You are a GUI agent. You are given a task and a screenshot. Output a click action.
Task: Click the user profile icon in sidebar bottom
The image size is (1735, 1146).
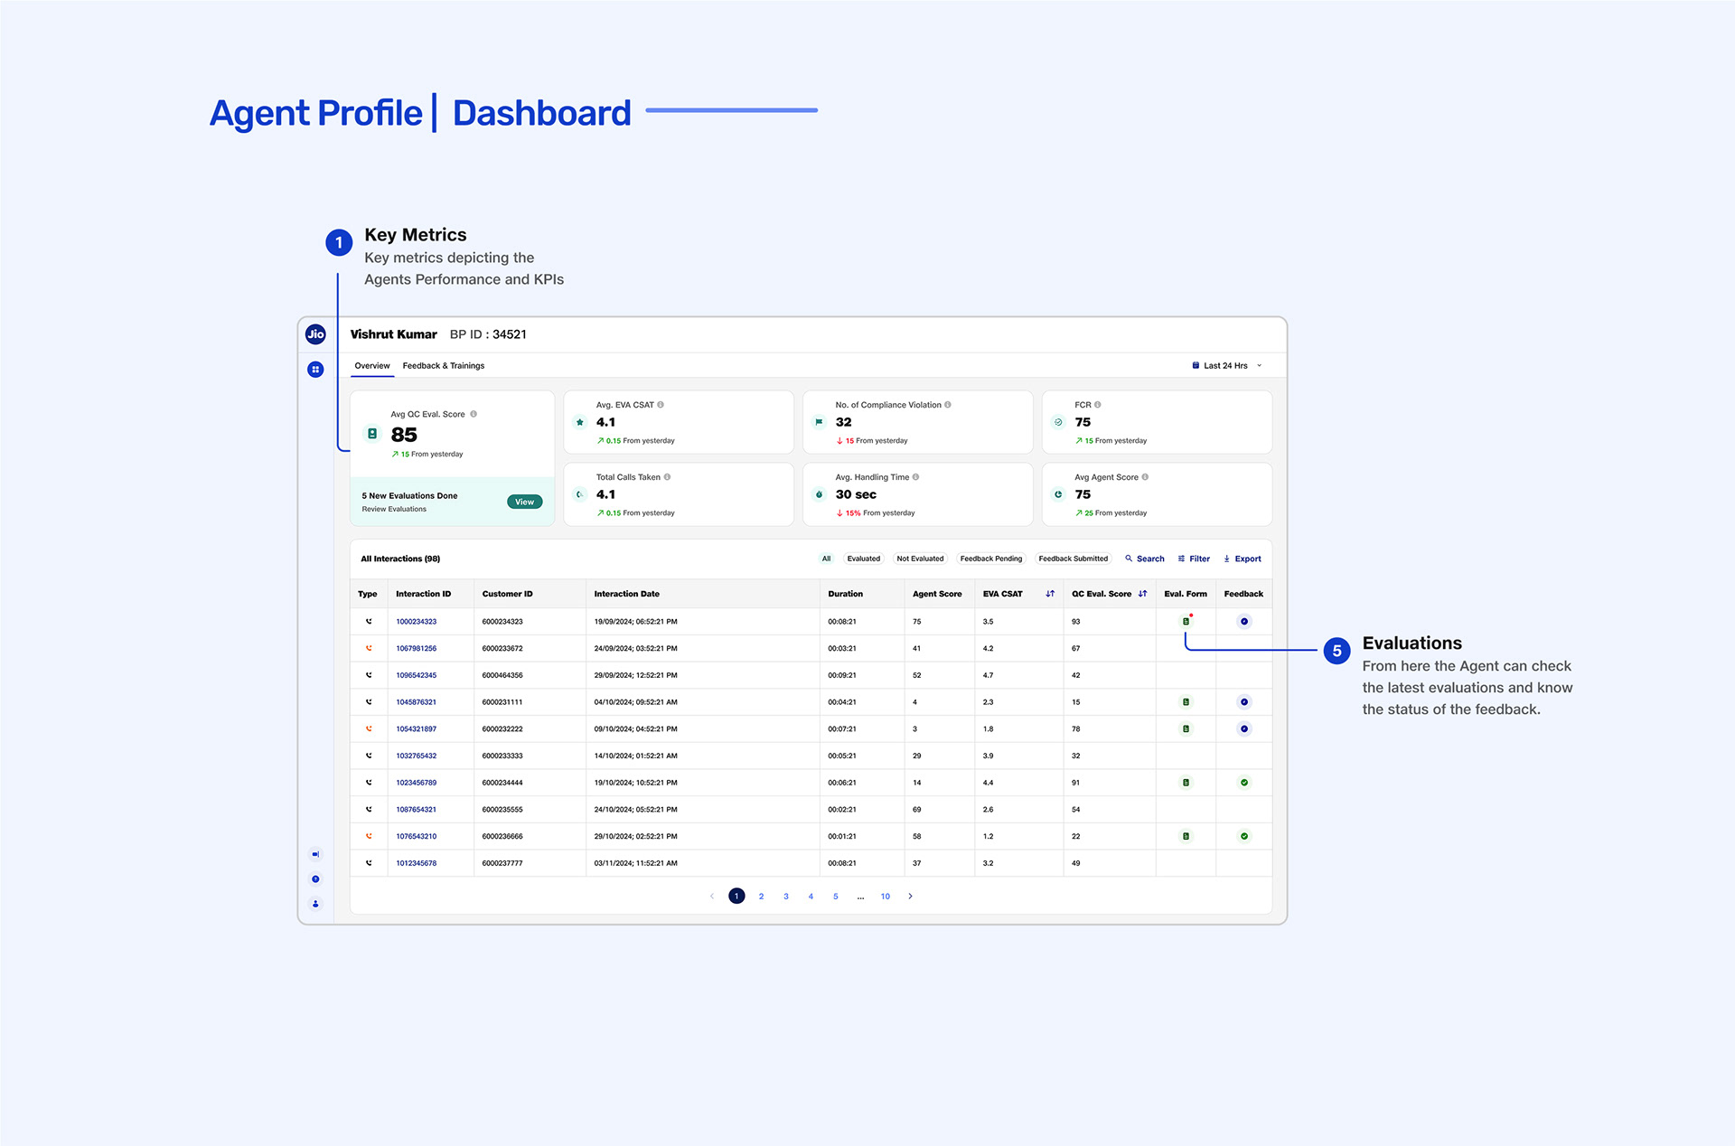coord(315,904)
